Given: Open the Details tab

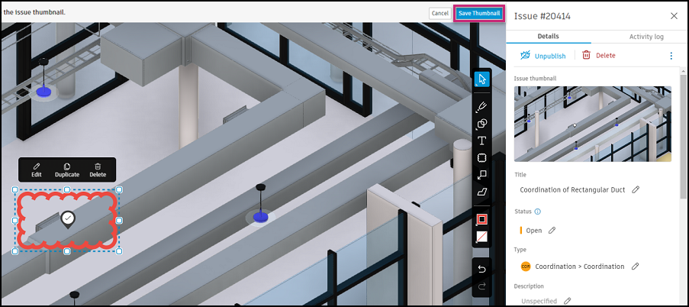Looking at the screenshot, I should coord(548,36).
